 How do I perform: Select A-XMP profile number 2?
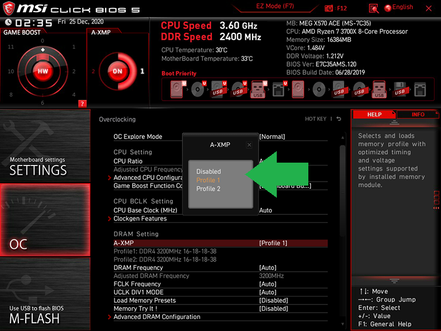pos(93,71)
